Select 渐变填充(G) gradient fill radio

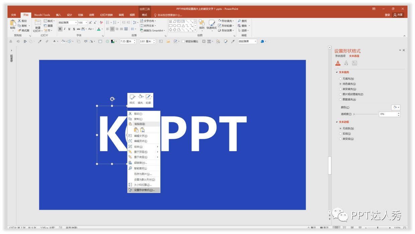pyautogui.click(x=340, y=89)
